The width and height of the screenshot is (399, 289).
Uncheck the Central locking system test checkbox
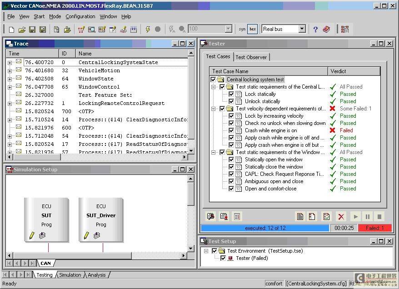213,80
